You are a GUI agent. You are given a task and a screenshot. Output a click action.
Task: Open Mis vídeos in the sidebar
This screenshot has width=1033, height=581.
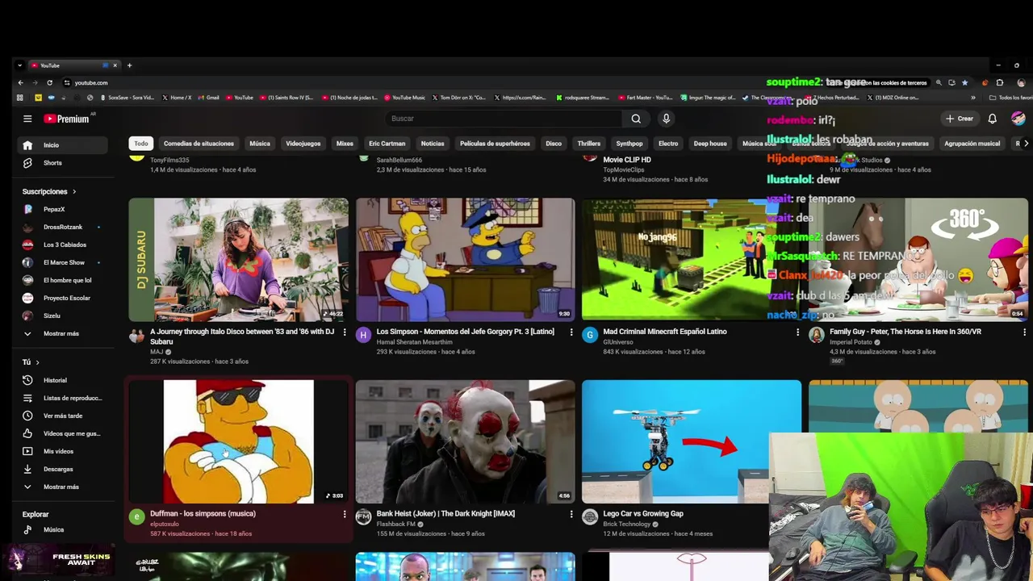pos(64,451)
